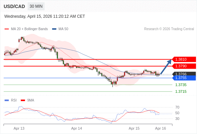Click the Apr 14 date axis label

76,128
